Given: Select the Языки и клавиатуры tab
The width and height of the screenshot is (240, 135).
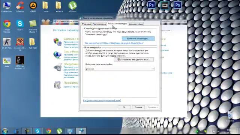Looking at the screenshot, I should pos(117,24).
